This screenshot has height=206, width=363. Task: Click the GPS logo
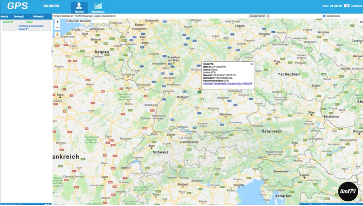click(x=17, y=7)
